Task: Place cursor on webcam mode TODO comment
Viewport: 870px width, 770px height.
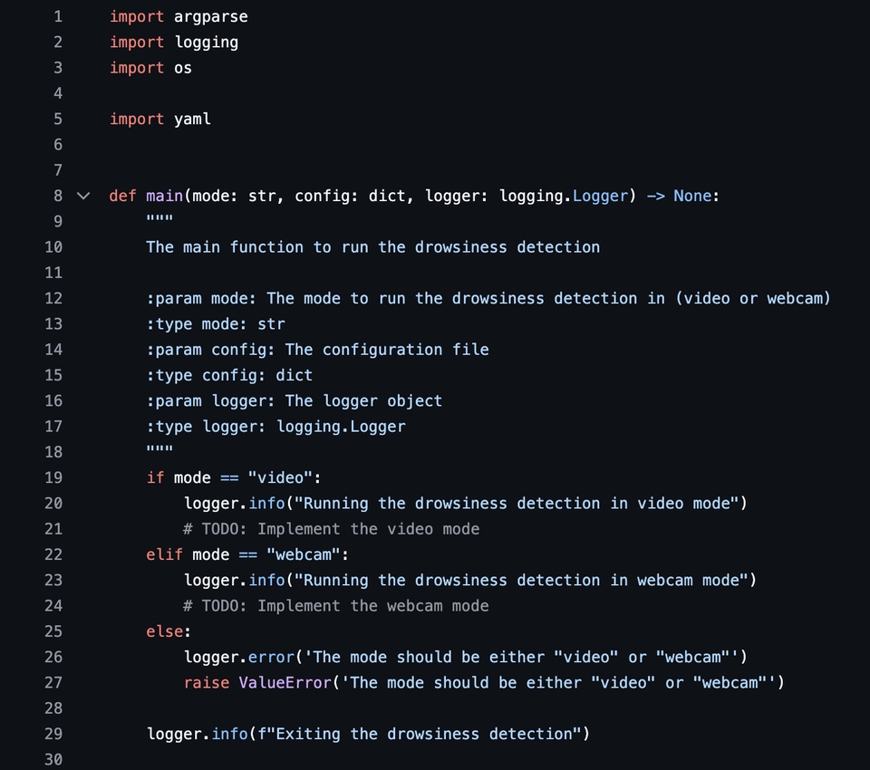Action: pos(335,606)
